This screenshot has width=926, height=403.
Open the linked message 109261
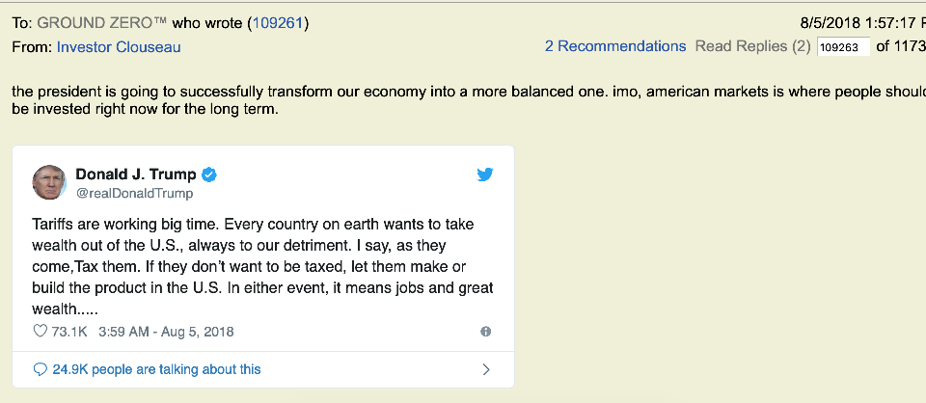click(x=279, y=22)
